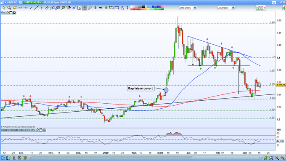
Task: Pick the paint bucket fill tool
Action: [69, 8]
